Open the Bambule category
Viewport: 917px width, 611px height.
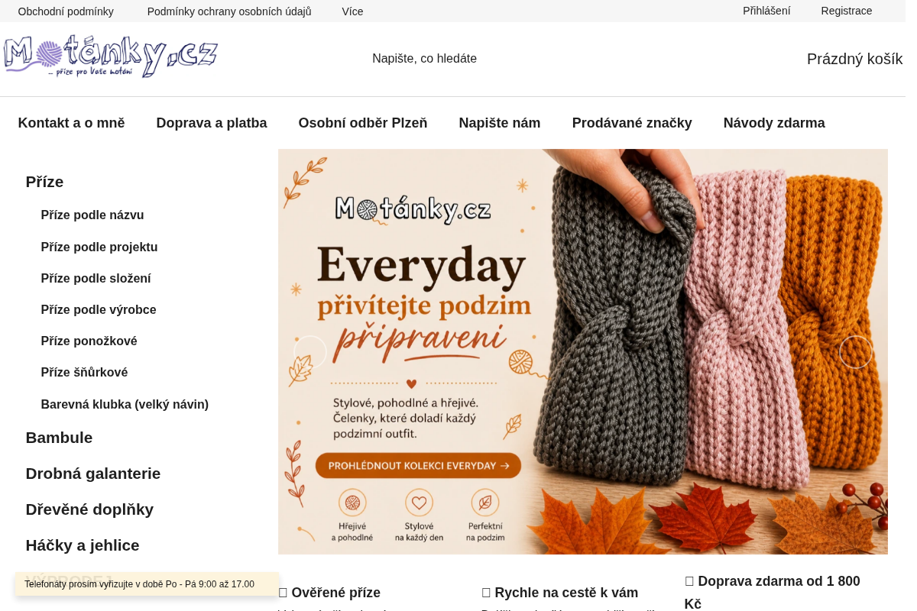click(59, 438)
